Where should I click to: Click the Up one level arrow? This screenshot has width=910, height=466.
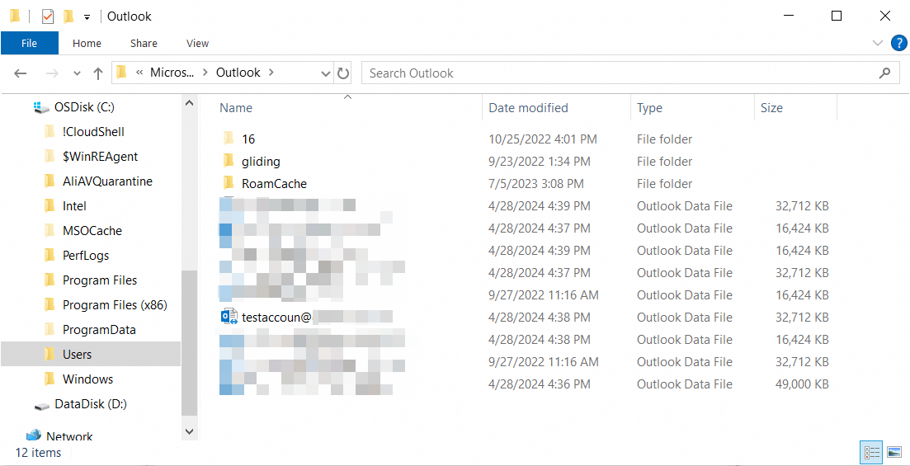point(98,73)
